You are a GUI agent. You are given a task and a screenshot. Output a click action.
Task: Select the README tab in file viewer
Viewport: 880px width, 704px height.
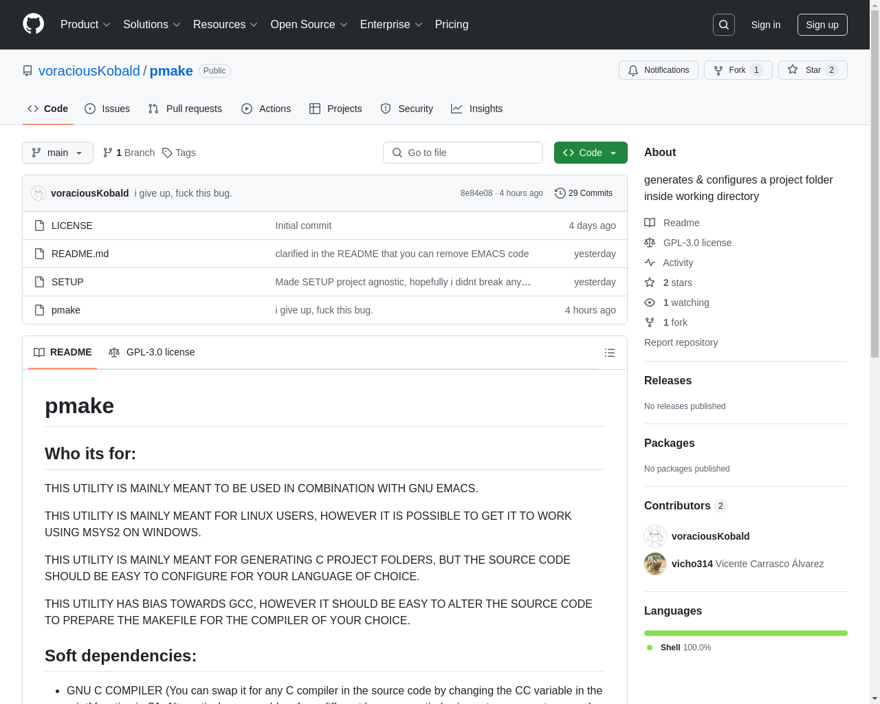[x=63, y=352]
